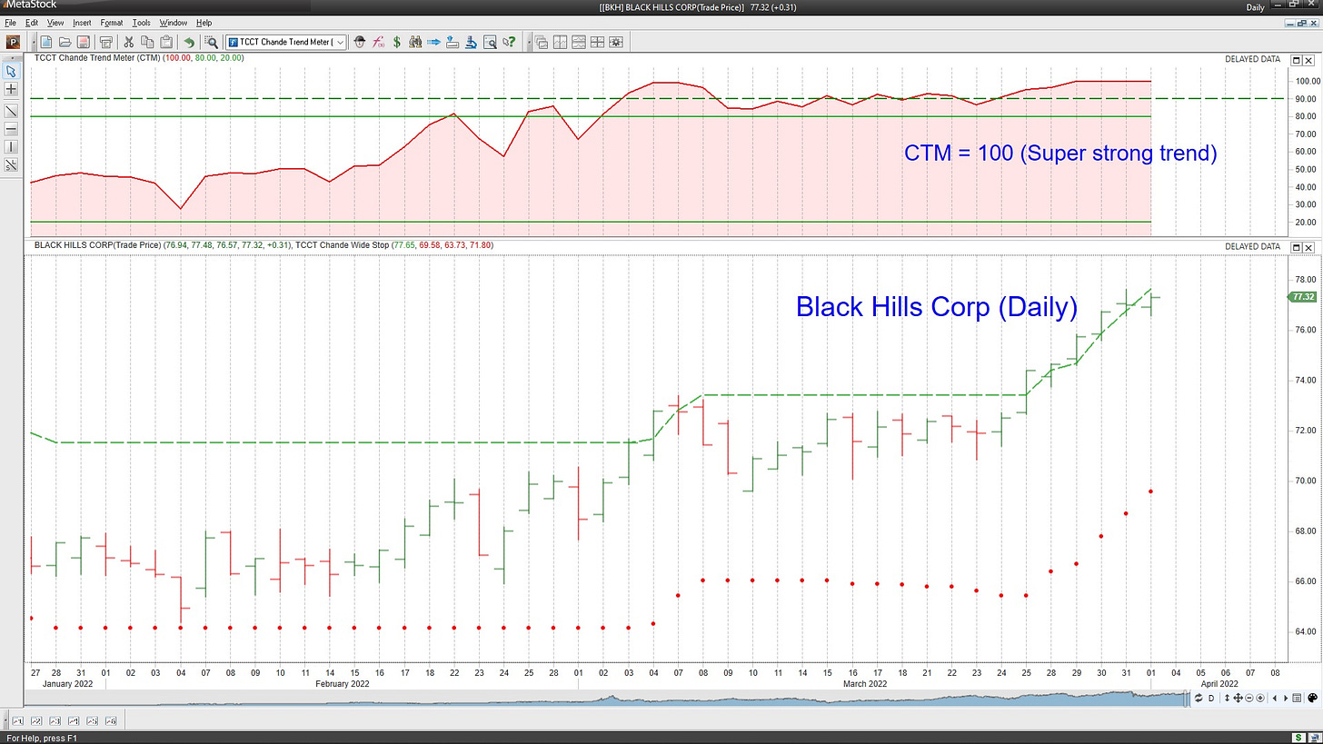Screen dimensions: 1323x744
Task: Click the Daily periodicity label in title bar
Action: point(1255,7)
